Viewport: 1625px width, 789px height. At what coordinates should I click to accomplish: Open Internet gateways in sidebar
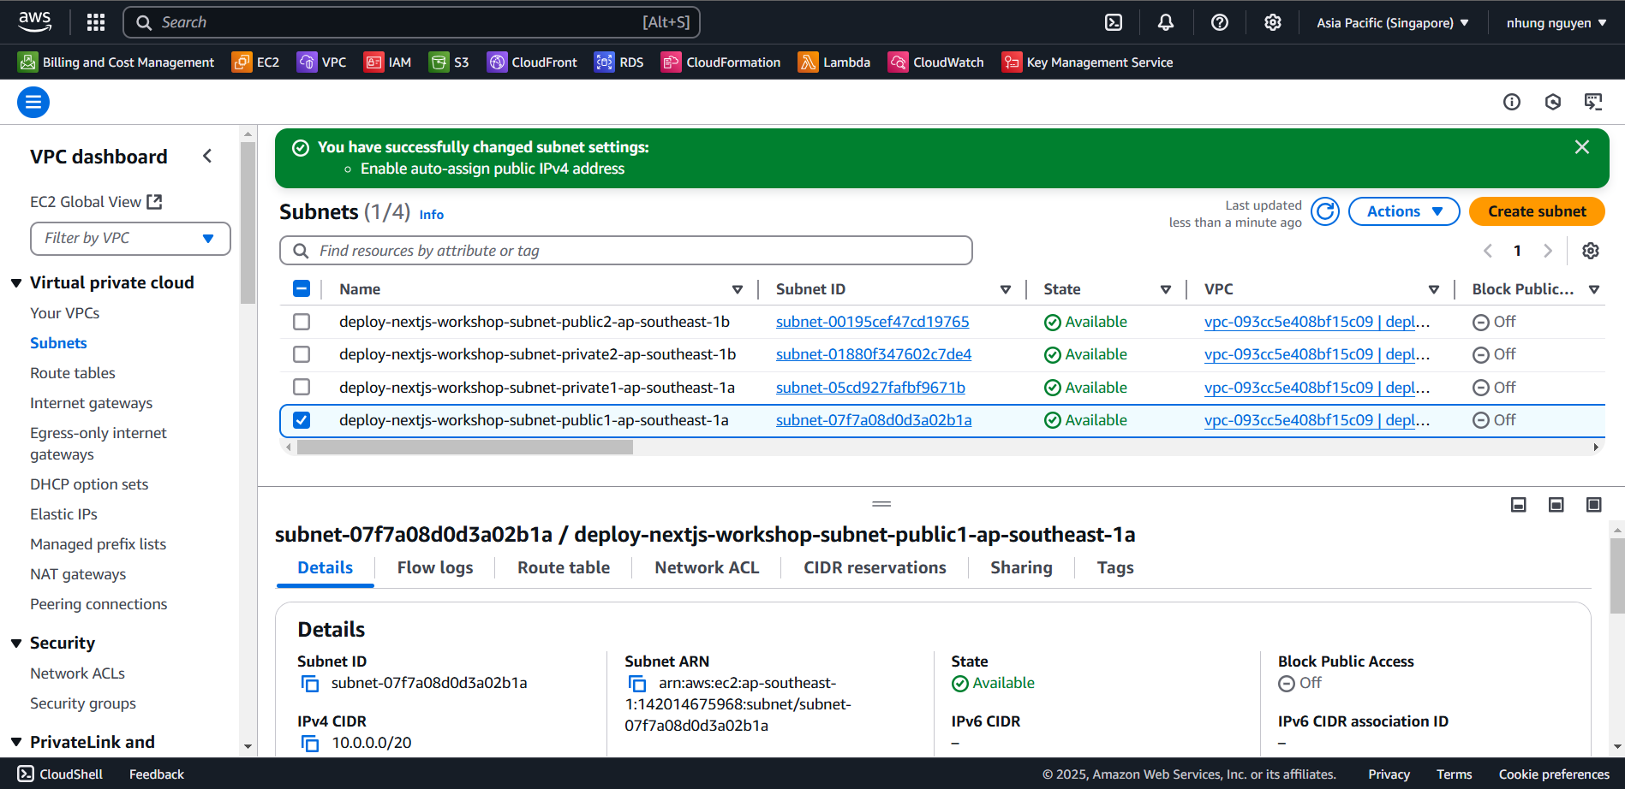[92, 403]
